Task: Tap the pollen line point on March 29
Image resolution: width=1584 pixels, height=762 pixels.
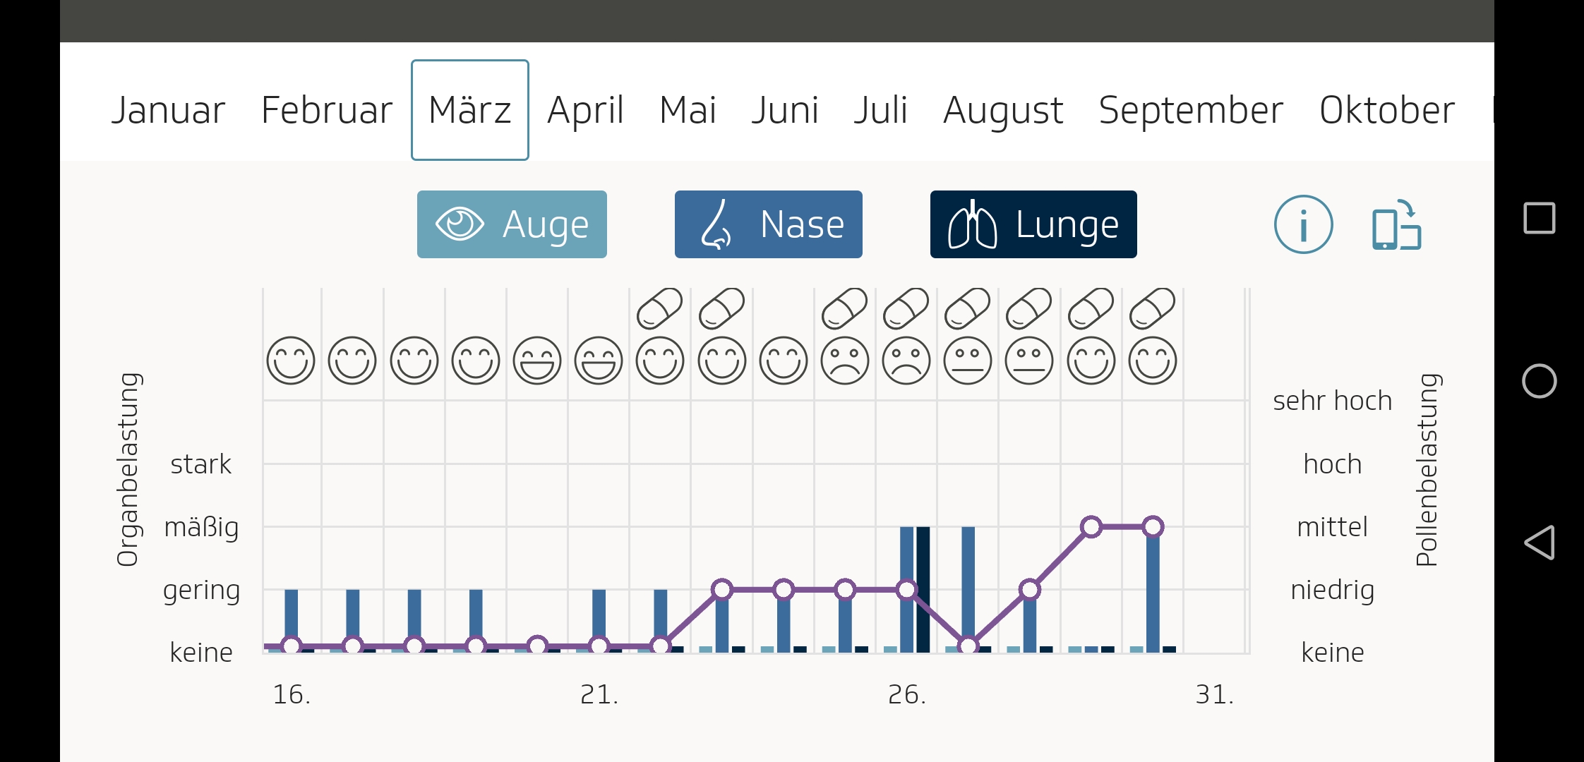Action: 1091,527
